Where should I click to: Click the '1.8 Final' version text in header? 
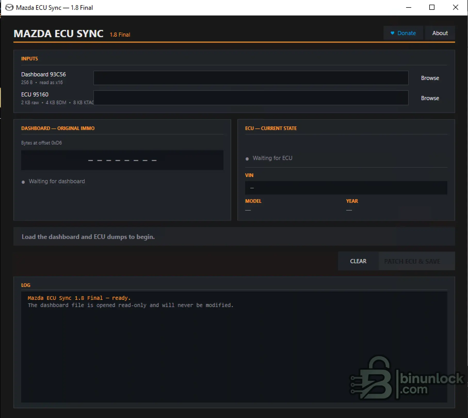click(x=120, y=35)
